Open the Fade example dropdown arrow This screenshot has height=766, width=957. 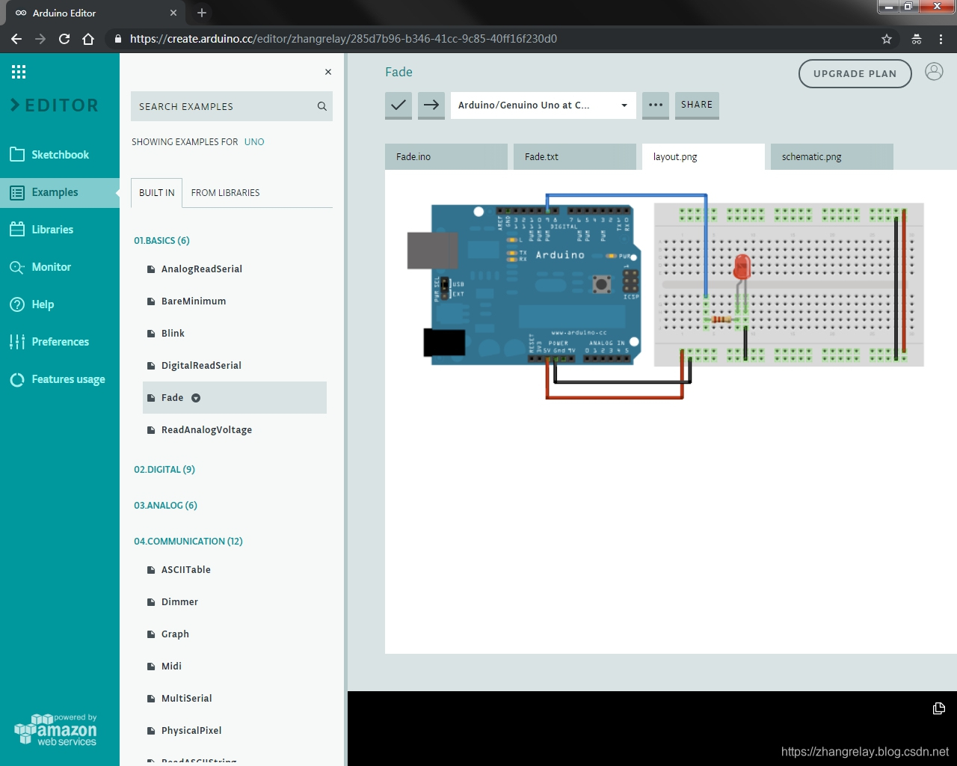tap(196, 398)
